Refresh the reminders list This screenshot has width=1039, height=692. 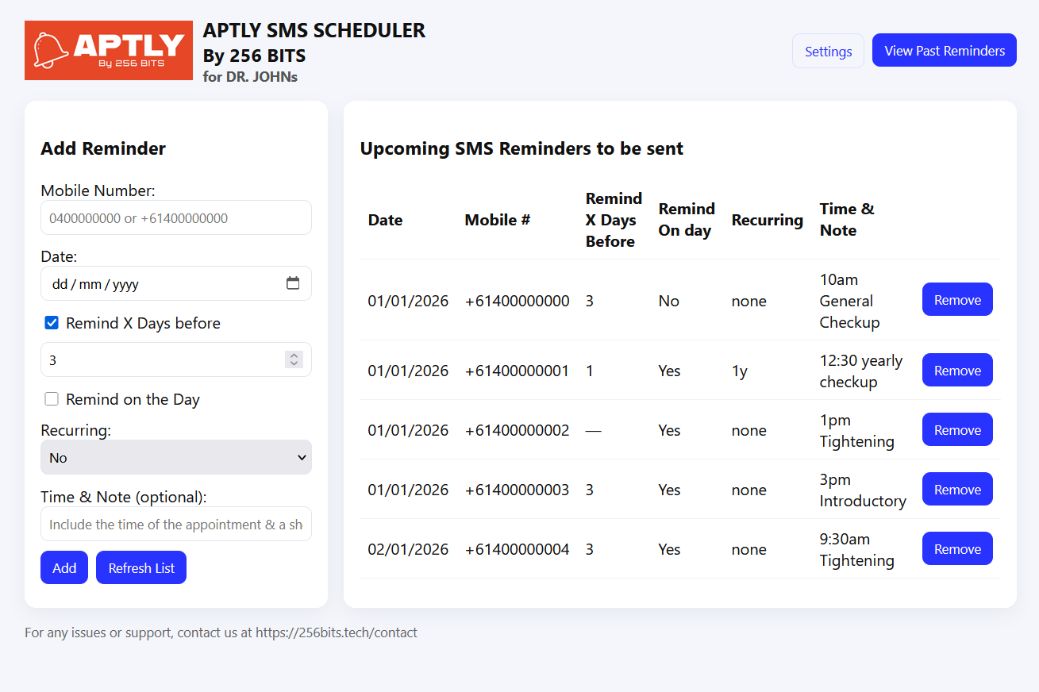coord(141,567)
